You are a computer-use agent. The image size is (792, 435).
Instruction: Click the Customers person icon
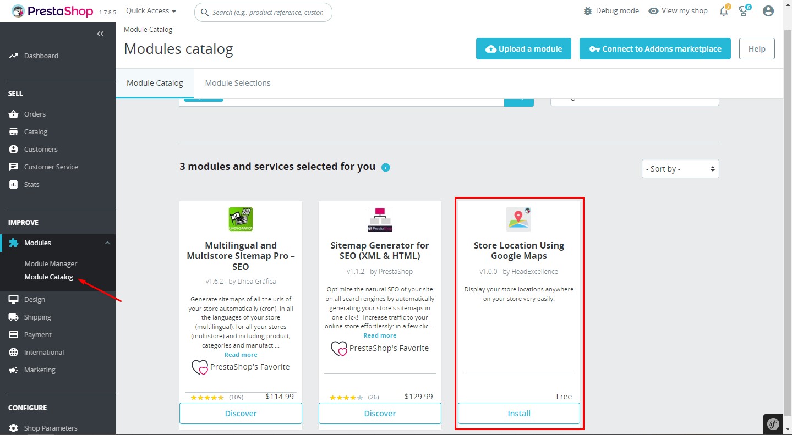tap(14, 149)
